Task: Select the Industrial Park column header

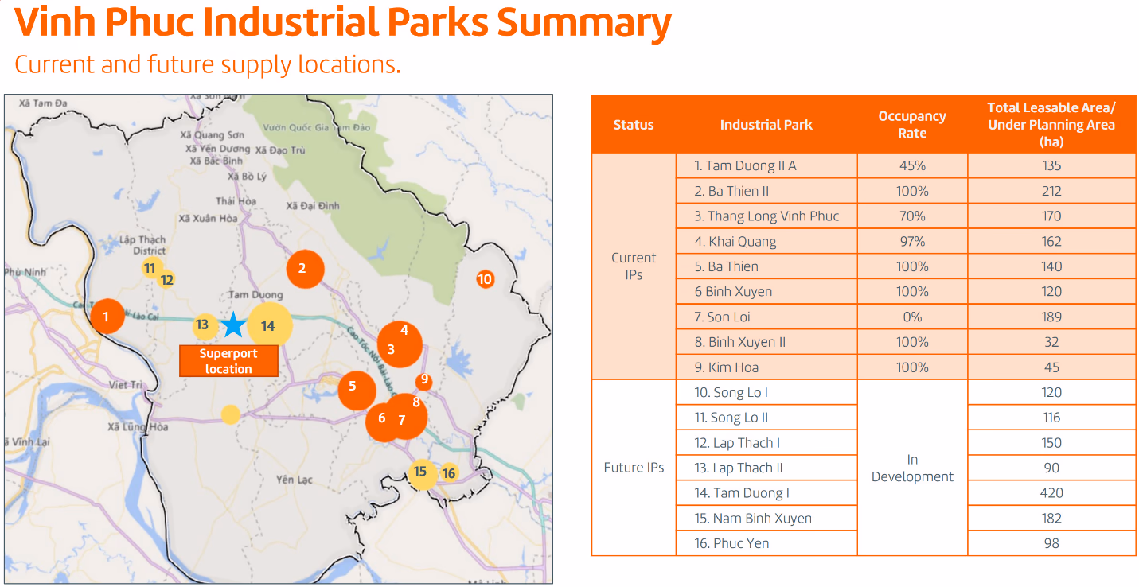Action: pyautogui.click(x=766, y=125)
